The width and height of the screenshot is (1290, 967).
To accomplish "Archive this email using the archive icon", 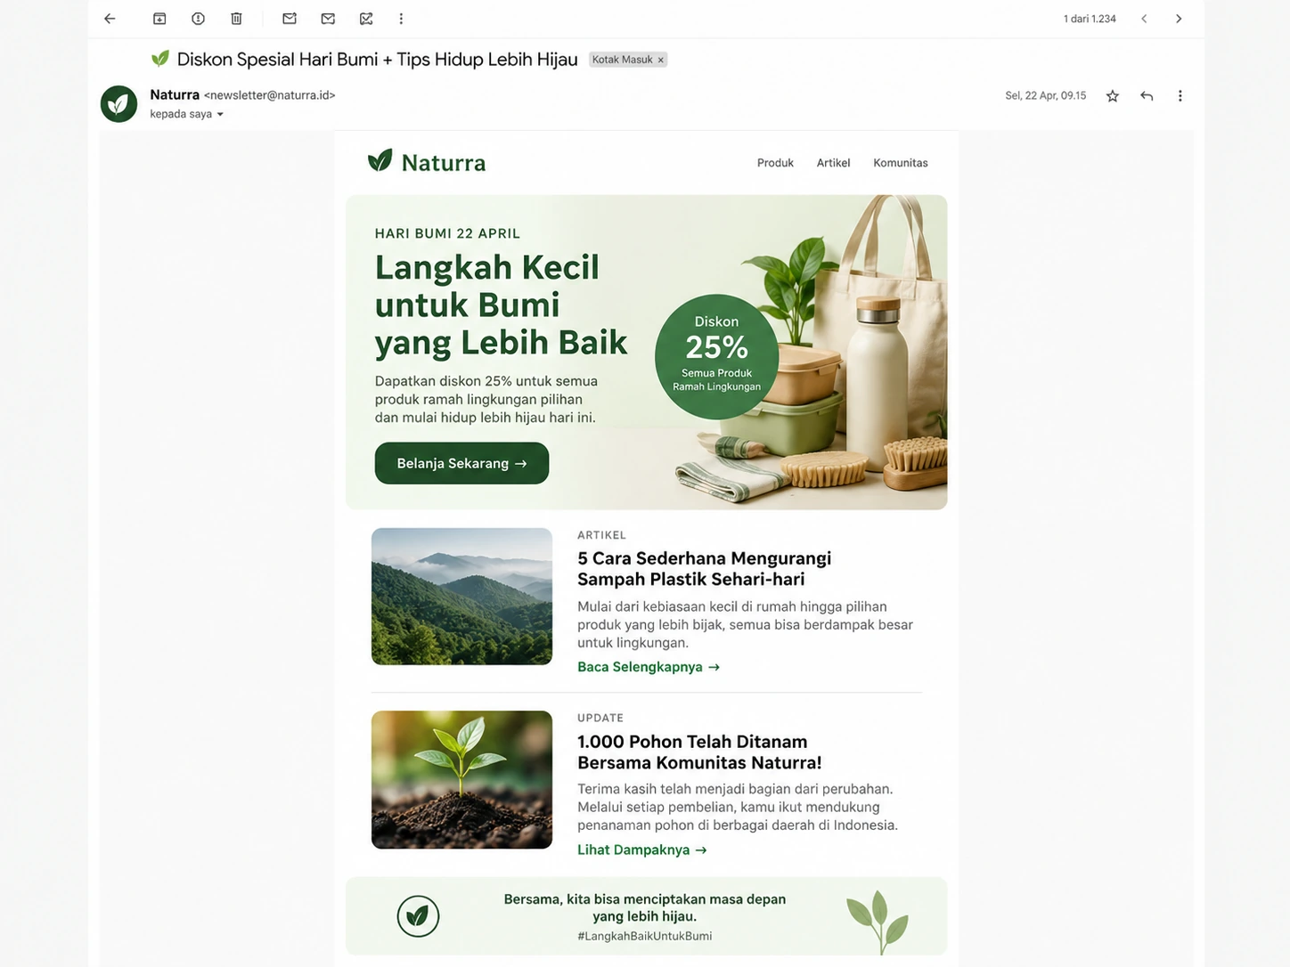I will click(x=159, y=19).
